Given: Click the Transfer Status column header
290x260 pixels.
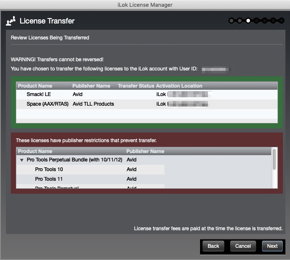Looking at the screenshot, I should (136, 86).
